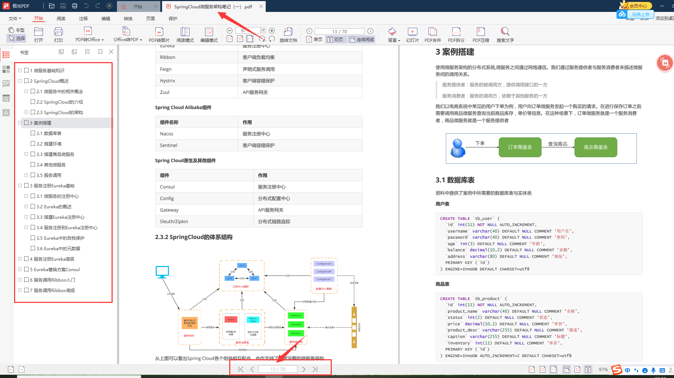This screenshot has height=378, width=674.
Task: Open 搜索文字 text search
Action: (x=505, y=35)
